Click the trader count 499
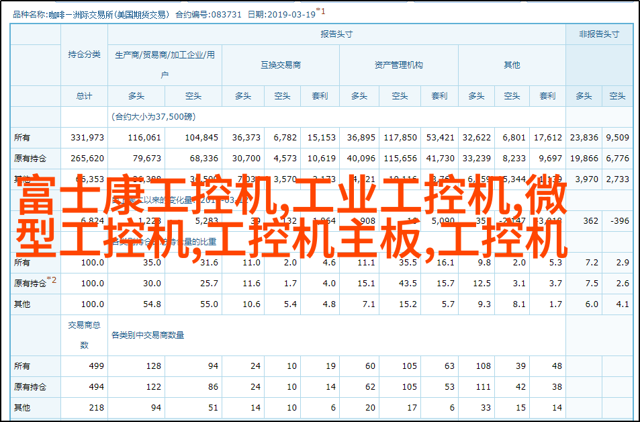 pyautogui.click(x=97, y=366)
